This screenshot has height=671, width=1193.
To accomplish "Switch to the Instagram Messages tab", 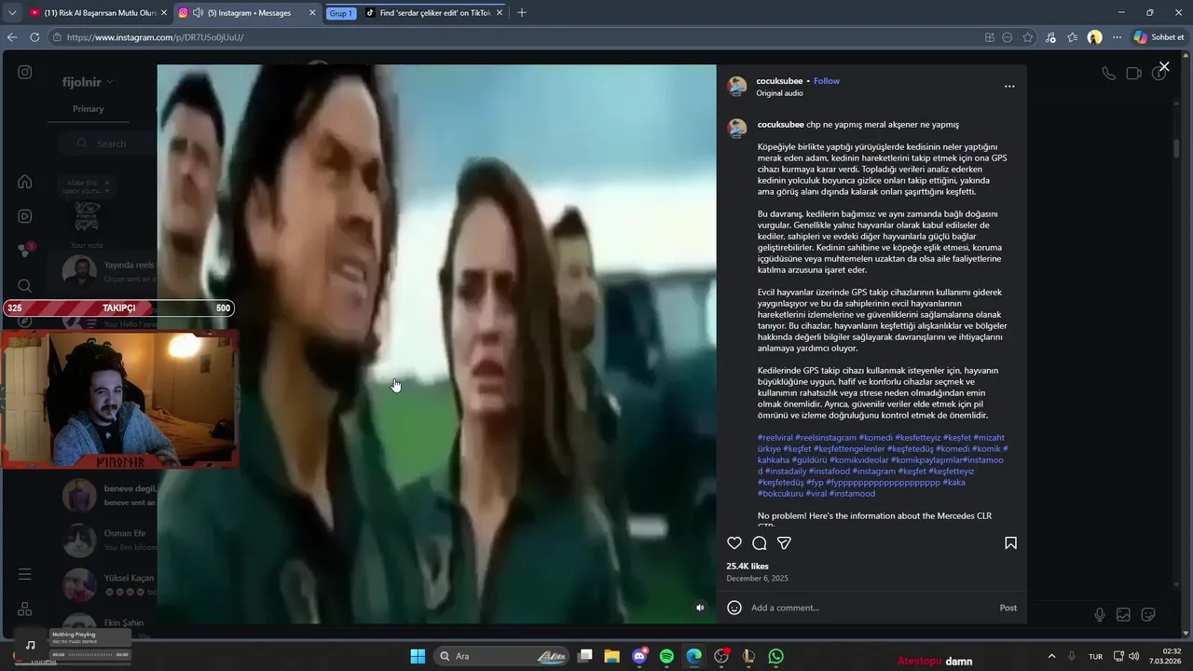I will coord(248,13).
